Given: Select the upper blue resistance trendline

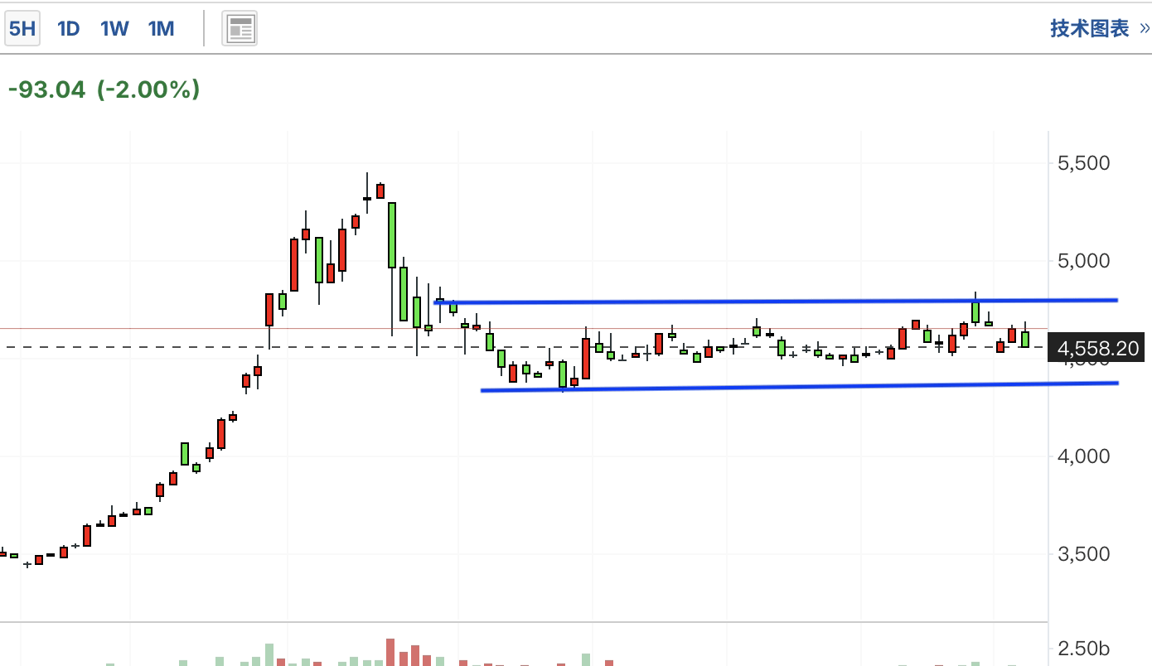Looking at the screenshot, I should tap(776, 301).
